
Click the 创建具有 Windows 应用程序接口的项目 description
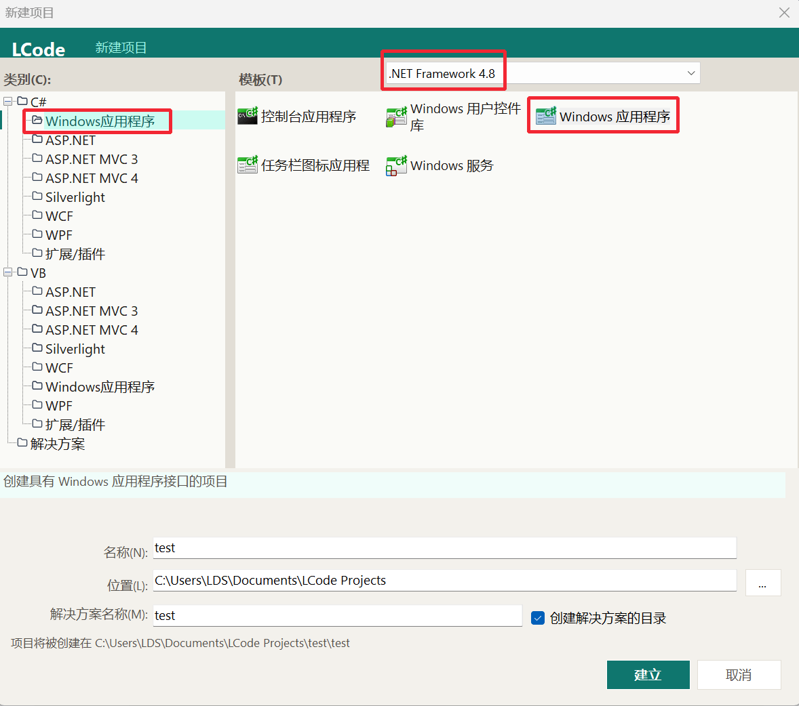115,482
